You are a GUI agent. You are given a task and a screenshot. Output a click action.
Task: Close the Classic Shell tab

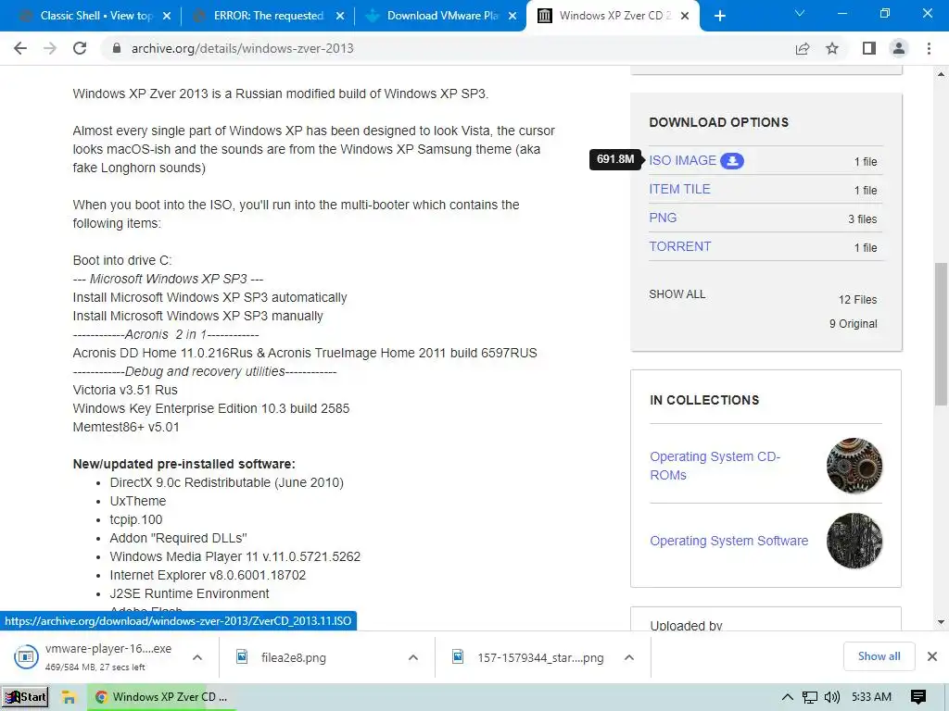(x=167, y=16)
